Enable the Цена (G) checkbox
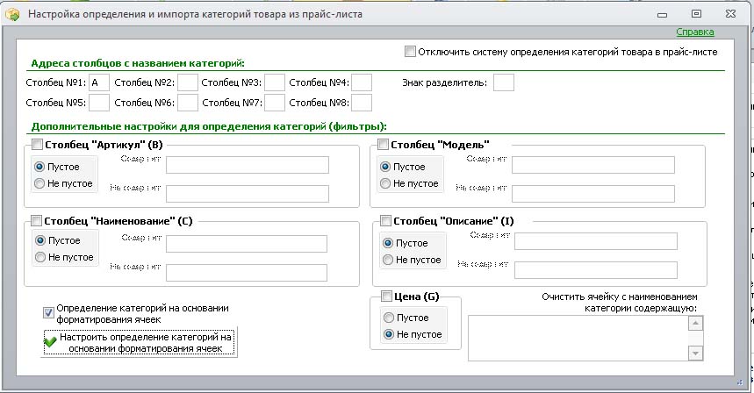Image resolution: width=754 pixels, height=393 pixels. (x=386, y=296)
